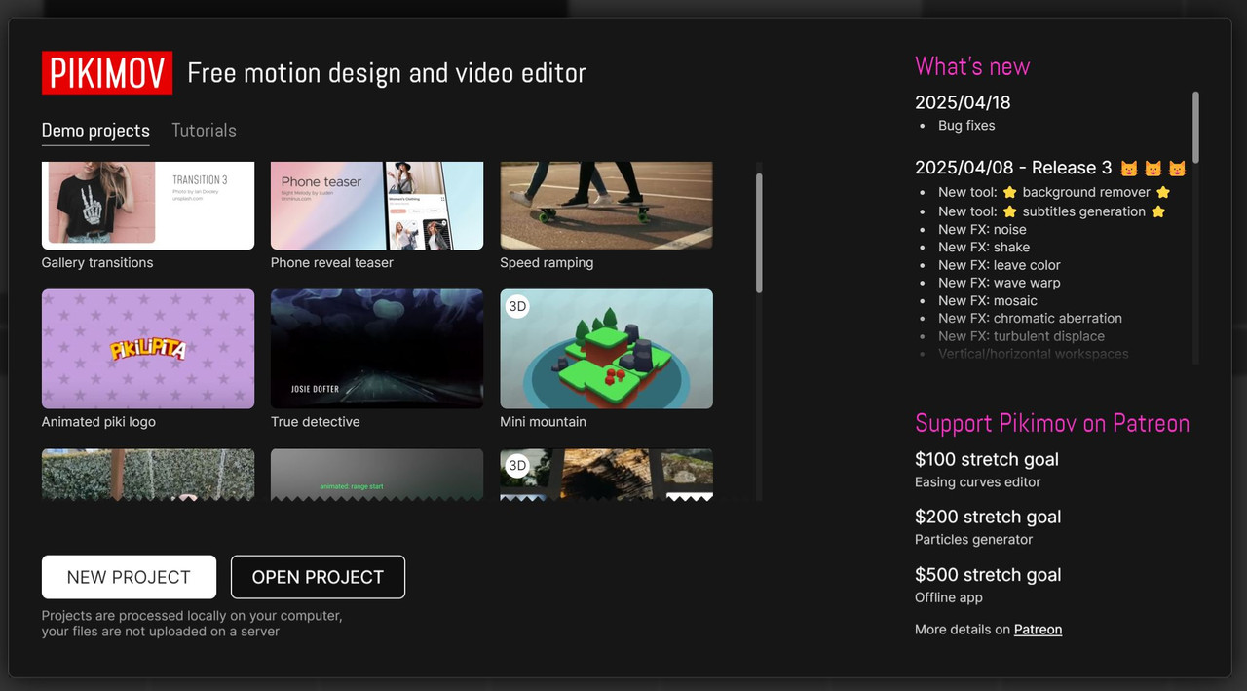Image resolution: width=1247 pixels, height=691 pixels.
Task: Click the 'What's new' heading
Action: [x=972, y=66]
